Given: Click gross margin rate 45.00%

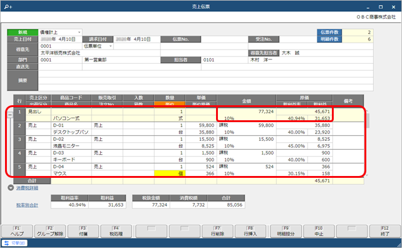Looking at the screenshot, I should pos(296,146).
